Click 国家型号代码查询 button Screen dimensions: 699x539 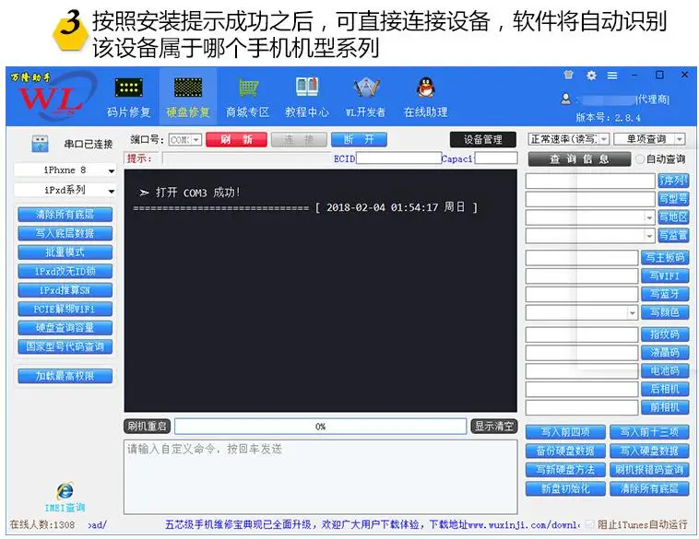click(x=65, y=346)
